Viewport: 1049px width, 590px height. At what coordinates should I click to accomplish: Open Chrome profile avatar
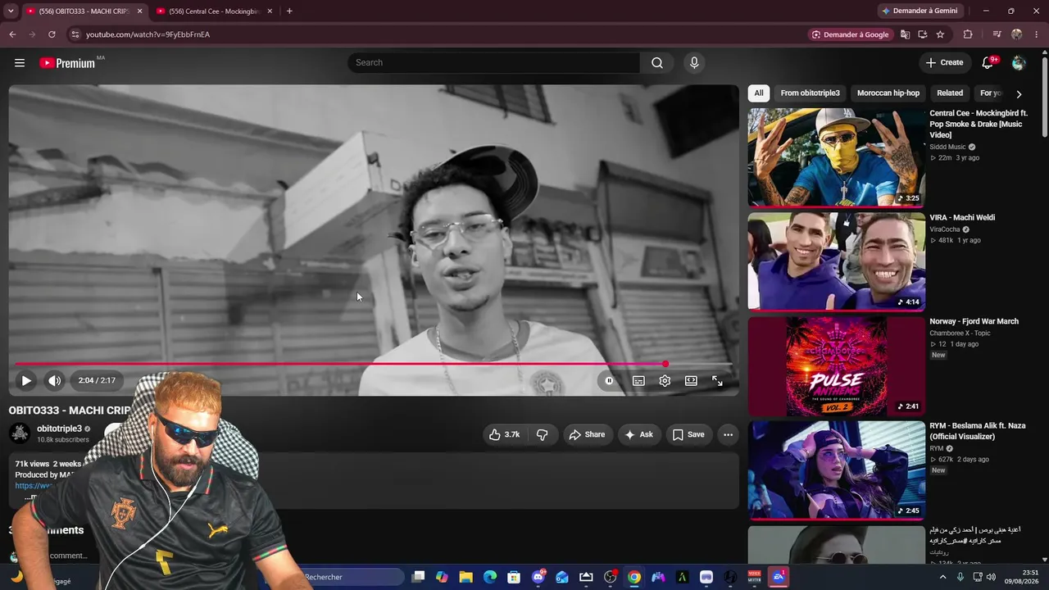tap(1017, 34)
